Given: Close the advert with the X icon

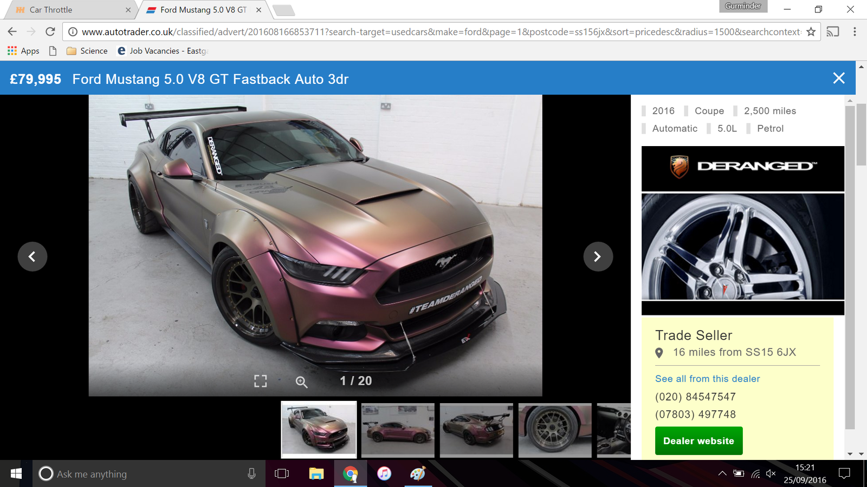Looking at the screenshot, I should (x=838, y=78).
